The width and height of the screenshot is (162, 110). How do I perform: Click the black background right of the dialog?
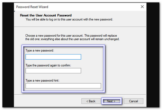tap(154, 54)
